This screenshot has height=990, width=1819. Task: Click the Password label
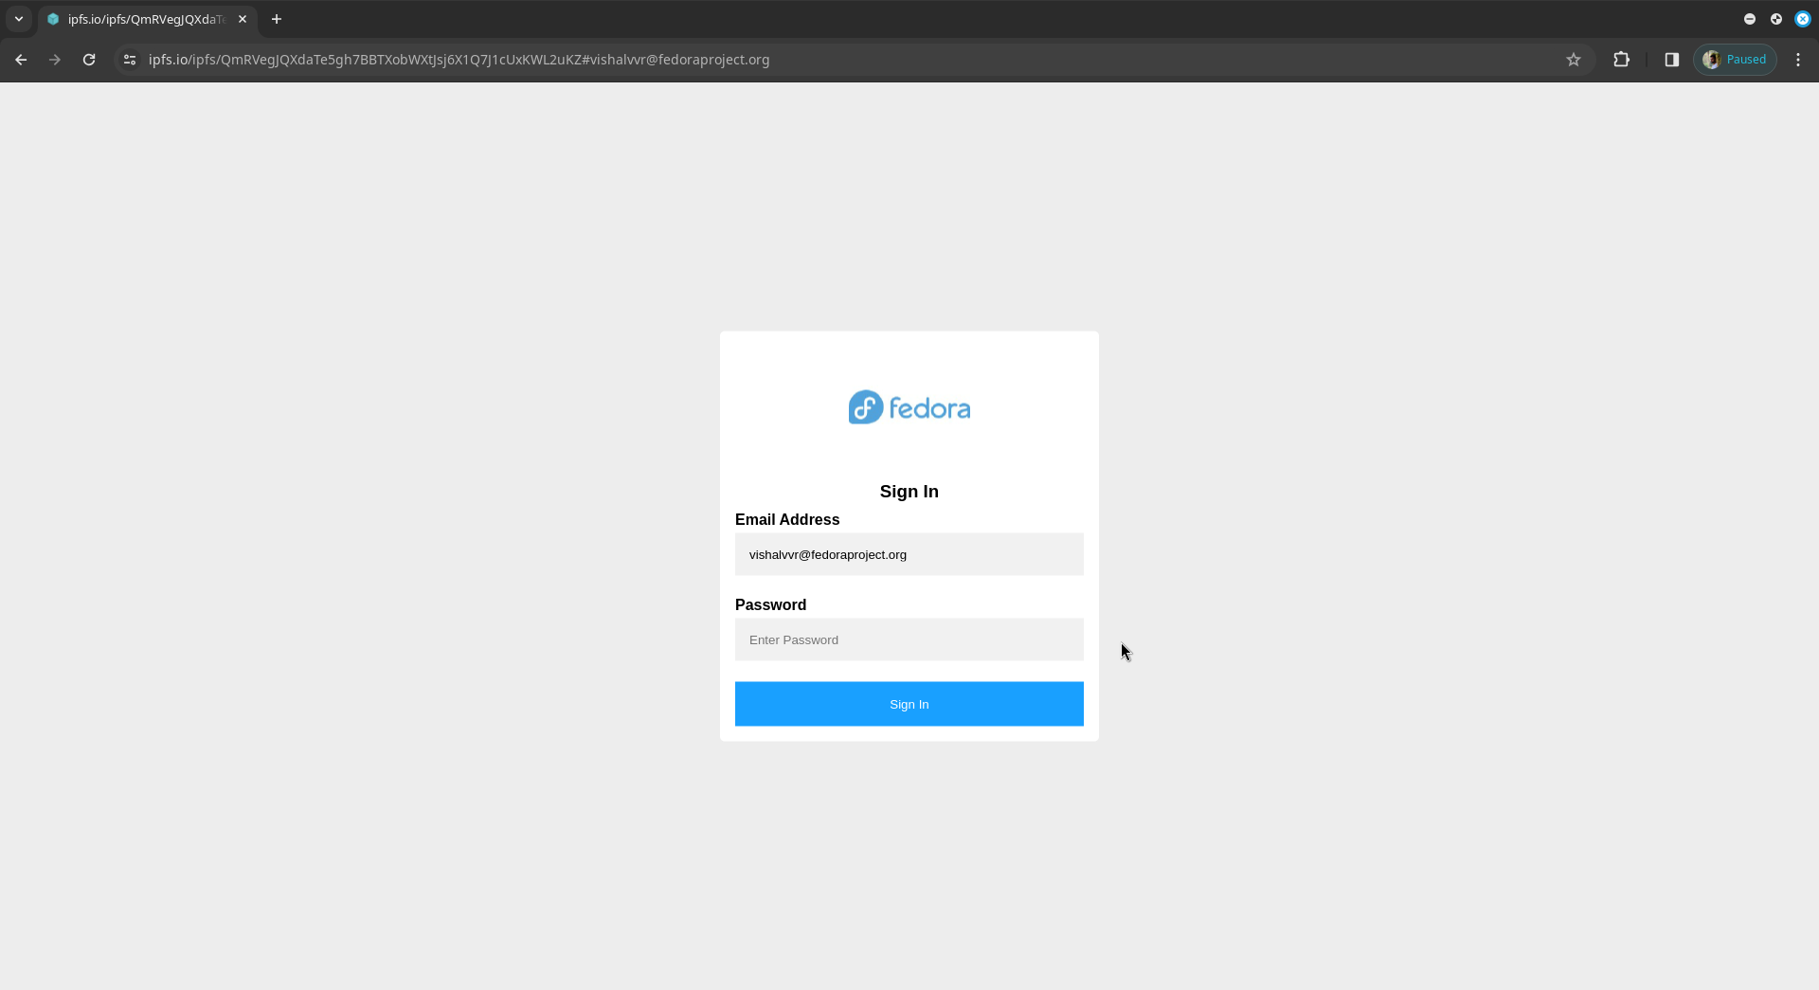click(x=770, y=605)
